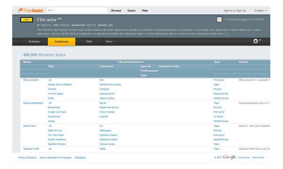
Task: Click the Article column header
Action: point(243,62)
